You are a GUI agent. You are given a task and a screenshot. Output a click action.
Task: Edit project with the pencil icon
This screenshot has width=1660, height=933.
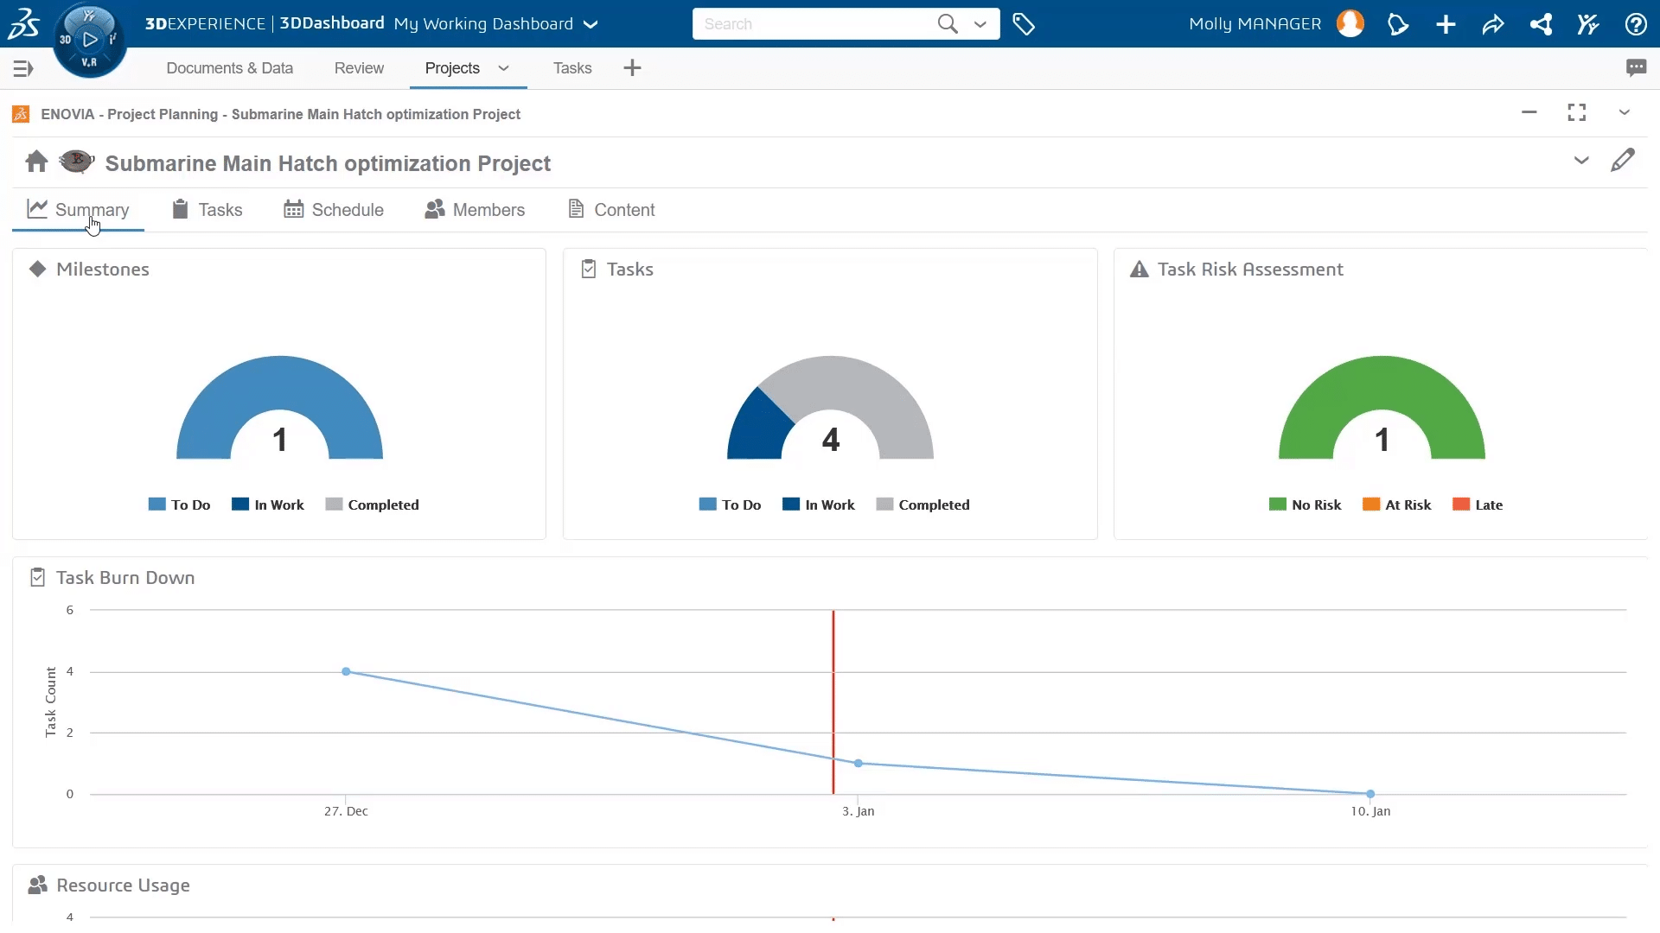point(1623,161)
